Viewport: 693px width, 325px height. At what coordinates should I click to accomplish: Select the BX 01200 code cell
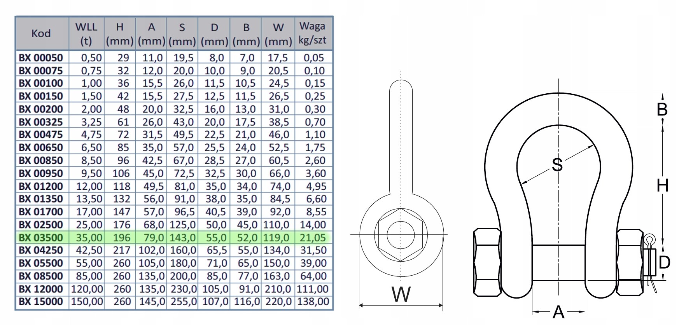pyautogui.click(x=41, y=186)
